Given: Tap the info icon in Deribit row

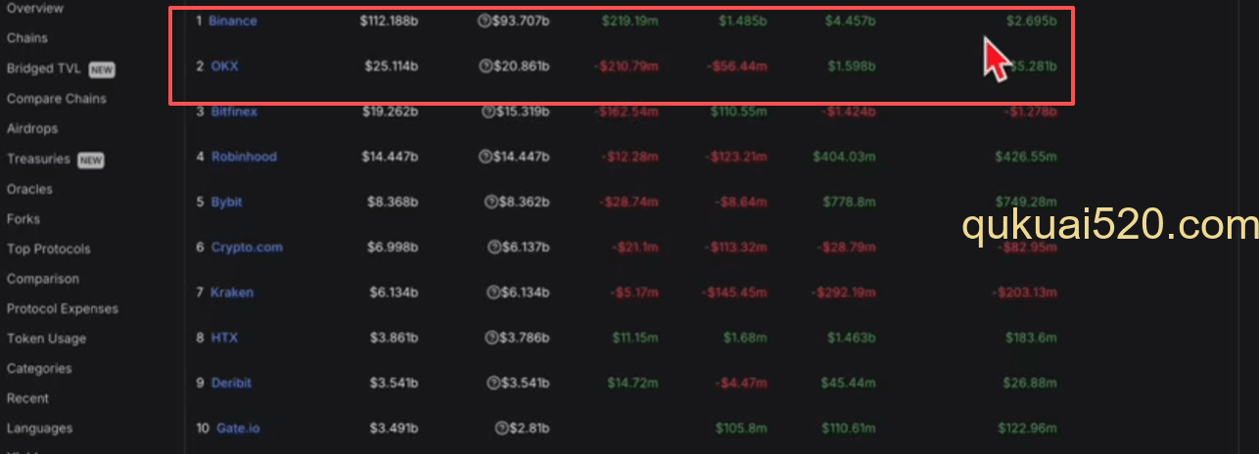Looking at the screenshot, I should click(x=492, y=383).
